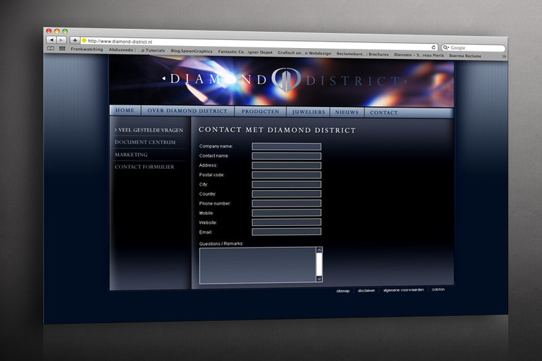Click the red close window button
Viewport: 542px width, 361px height.
[x=49, y=30]
